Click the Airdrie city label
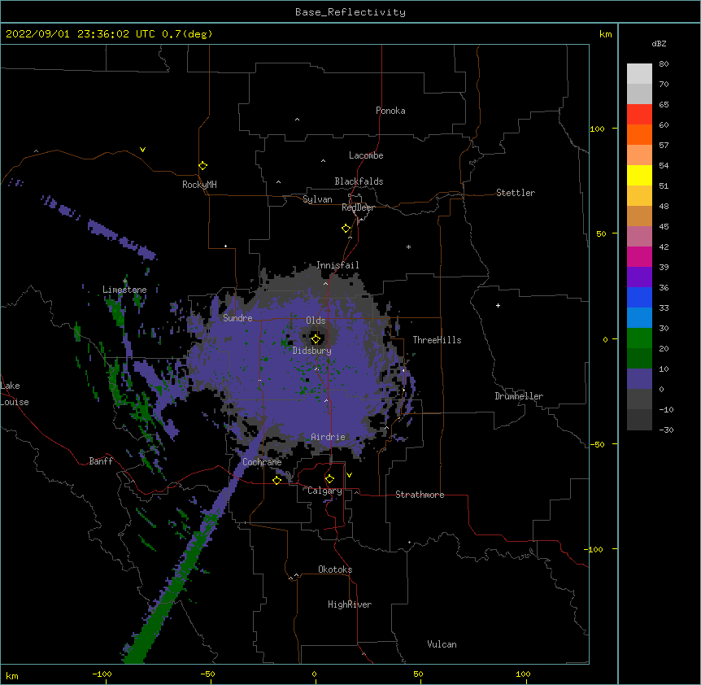The width and height of the screenshot is (701, 685). pyautogui.click(x=329, y=437)
